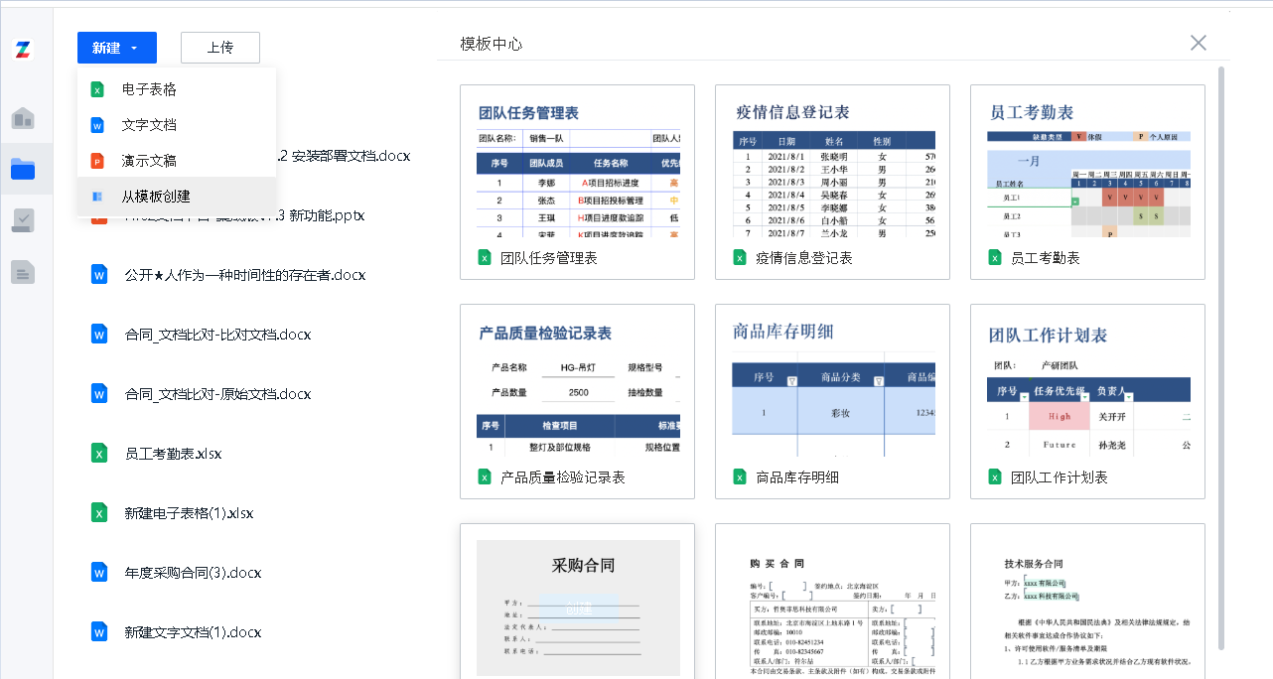Expand the 新建 dropdown button
Image resolution: width=1273 pixels, height=679 pixels.
pos(116,48)
